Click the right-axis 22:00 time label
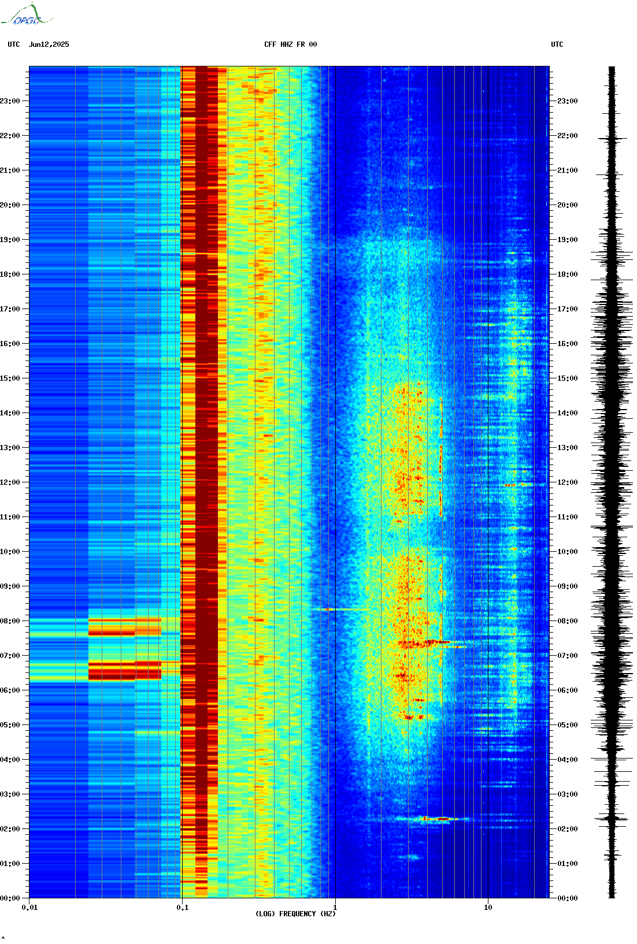Screen dimensions: 637x944 click(x=567, y=136)
